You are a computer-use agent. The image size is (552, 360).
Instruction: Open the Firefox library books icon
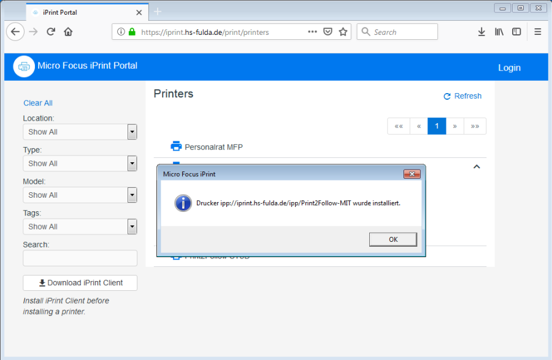[x=499, y=31]
